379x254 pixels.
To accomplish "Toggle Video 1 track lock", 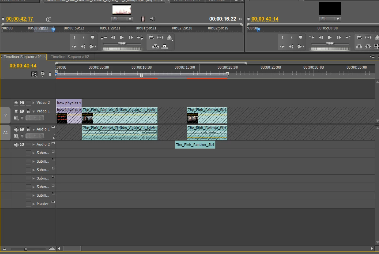I will 28,111.
